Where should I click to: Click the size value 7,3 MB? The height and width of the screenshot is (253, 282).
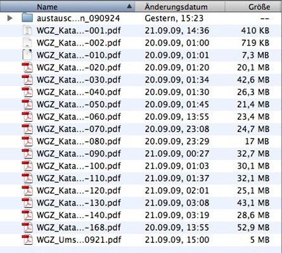[256, 55]
